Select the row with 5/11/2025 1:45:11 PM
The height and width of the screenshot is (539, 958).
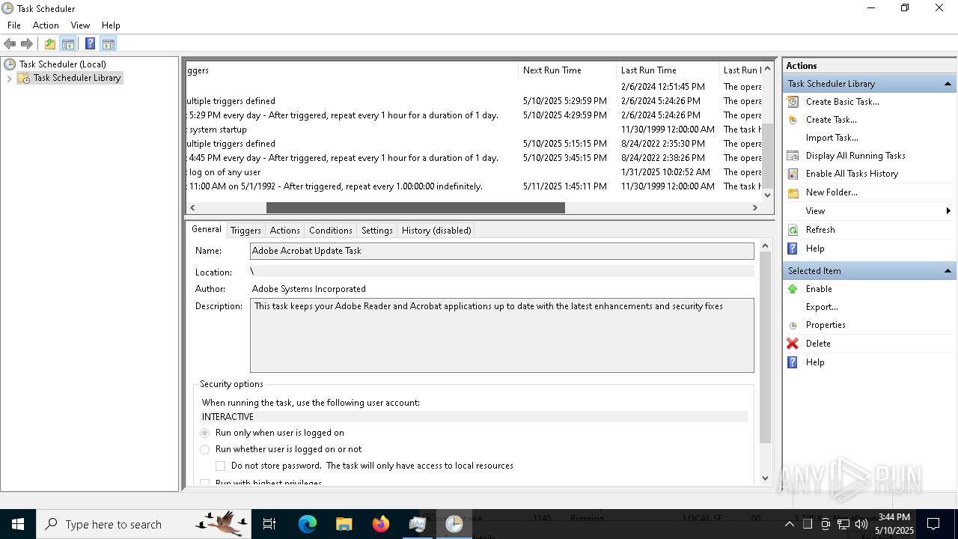(x=474, y=186)
